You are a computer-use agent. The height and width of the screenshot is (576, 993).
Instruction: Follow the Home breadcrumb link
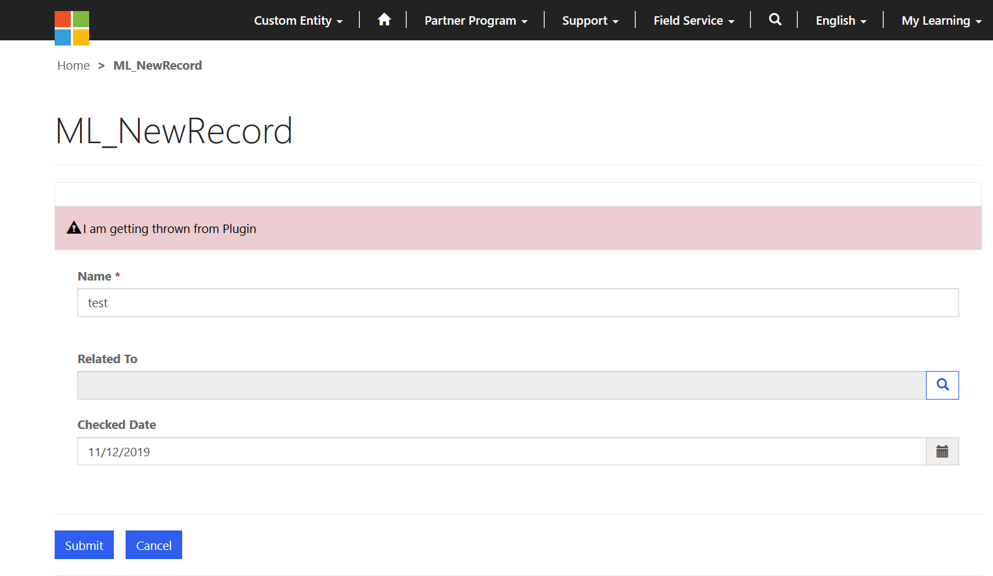74,65
